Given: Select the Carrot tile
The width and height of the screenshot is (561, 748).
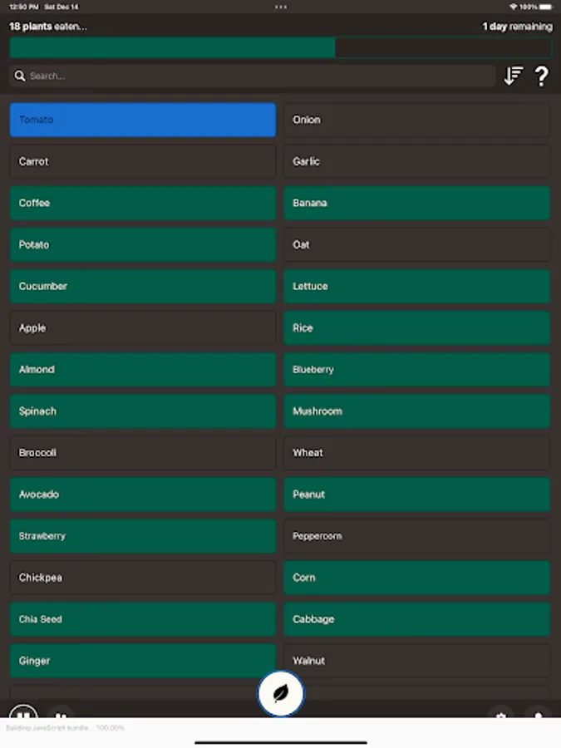Looking at the screenshot, I should pyautogui.click(x=142, y=161).
